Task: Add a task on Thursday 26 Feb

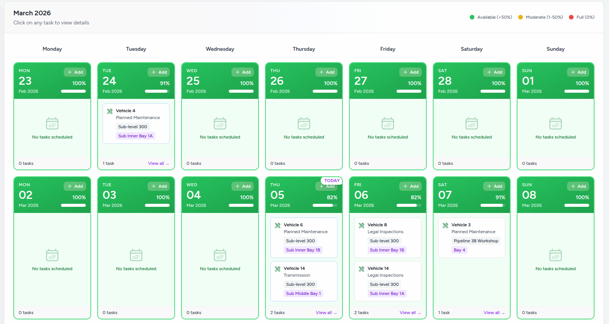Action: click(x=327, y=72)
